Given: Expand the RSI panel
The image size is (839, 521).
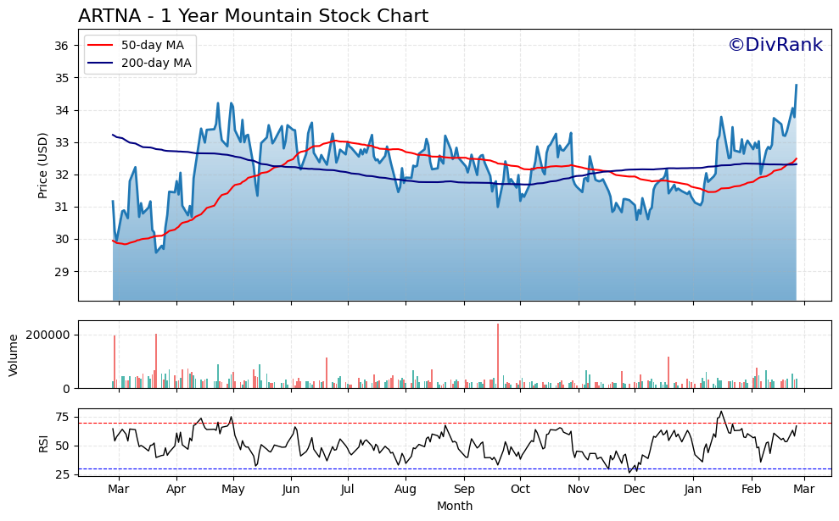Looking at the screenshot, I should [x=424, y=441].
